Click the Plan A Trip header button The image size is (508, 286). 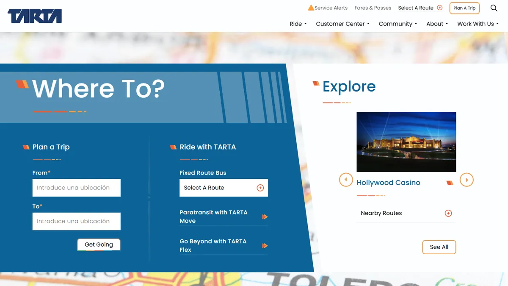464,8
